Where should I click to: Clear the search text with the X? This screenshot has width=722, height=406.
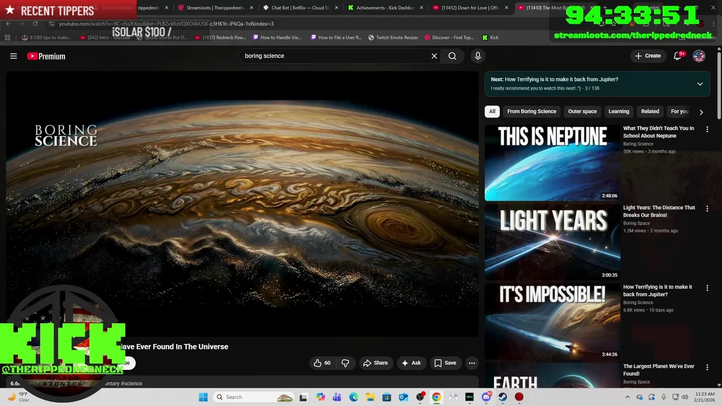[x=434, y=56]
